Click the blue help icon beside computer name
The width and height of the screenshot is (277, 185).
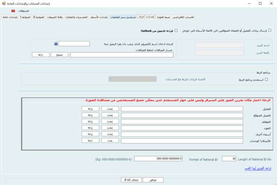pyautogui.click(x=56, y=44)
